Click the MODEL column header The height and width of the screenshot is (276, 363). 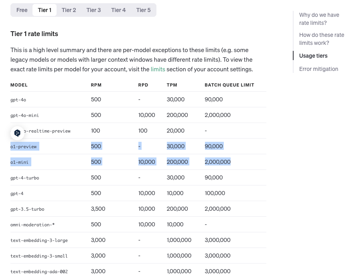pos(19,85)
